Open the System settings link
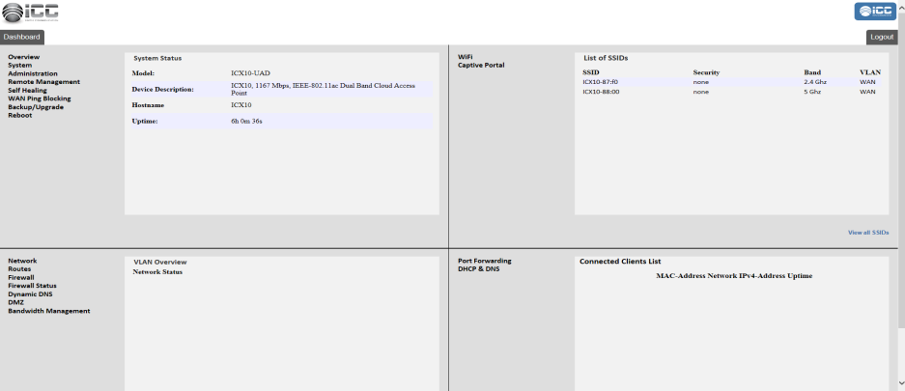This screenshot has height=391, width=905. click(x=19, y=66)
